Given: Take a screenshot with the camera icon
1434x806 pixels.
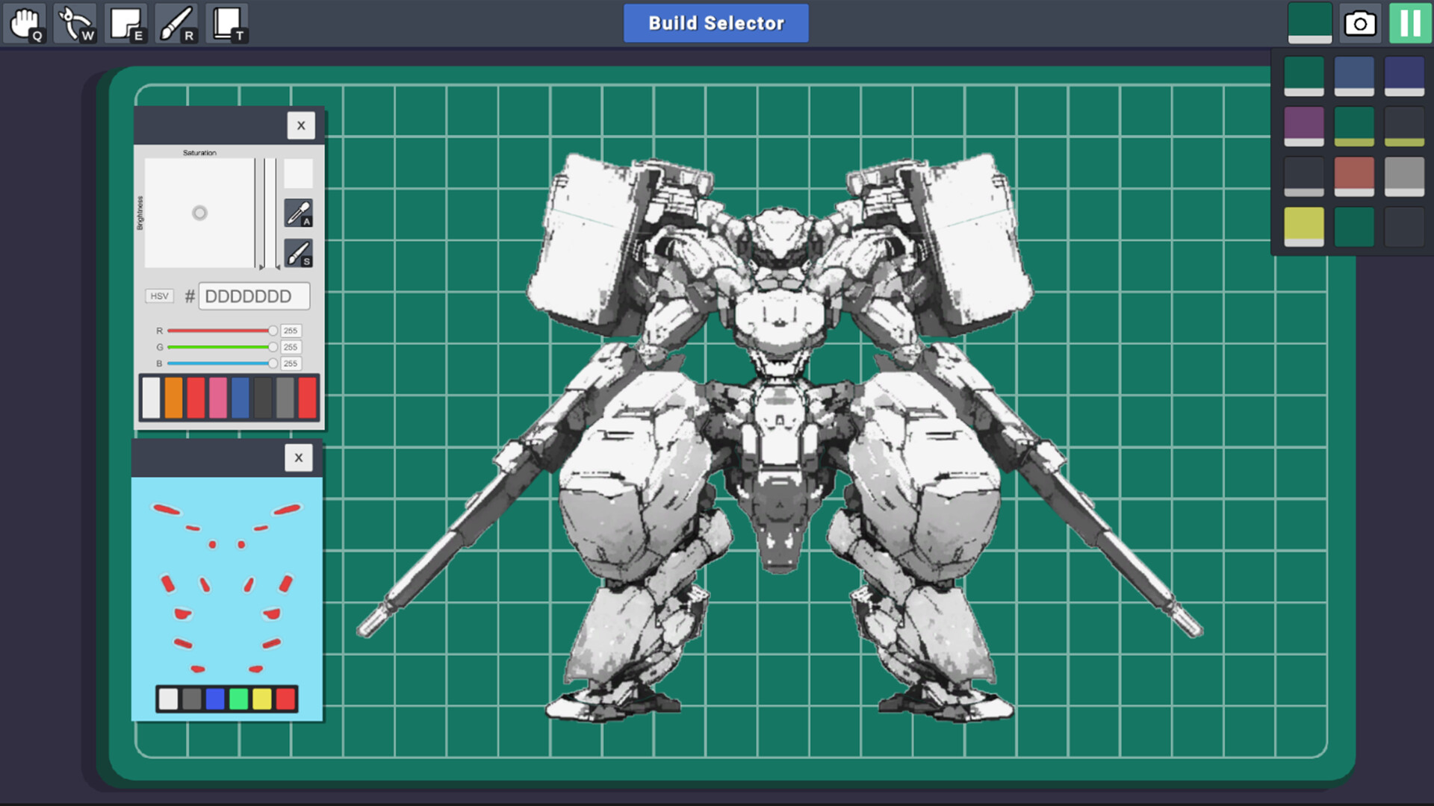Looking at the screenshot, I should click(1360, 23).
